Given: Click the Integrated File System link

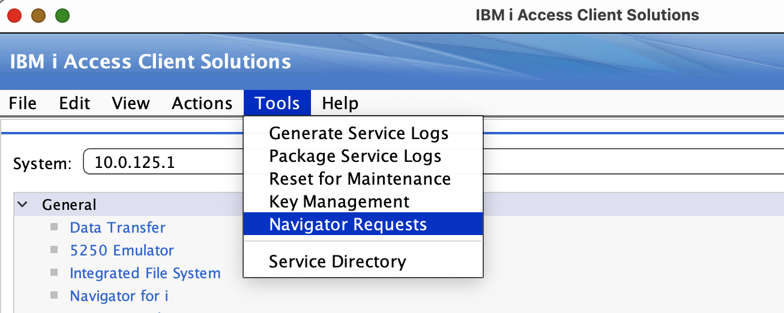Looking at the screenshot, I should 145,273.
